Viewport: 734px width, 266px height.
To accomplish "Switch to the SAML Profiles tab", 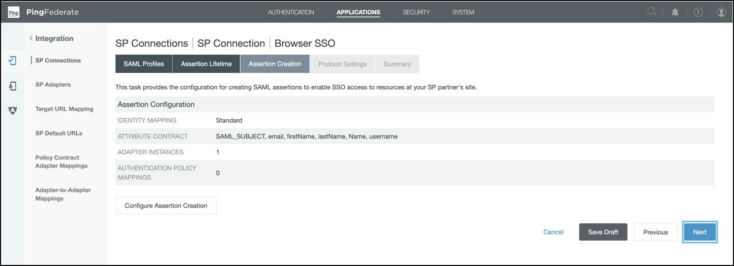I will coord(144,64).
